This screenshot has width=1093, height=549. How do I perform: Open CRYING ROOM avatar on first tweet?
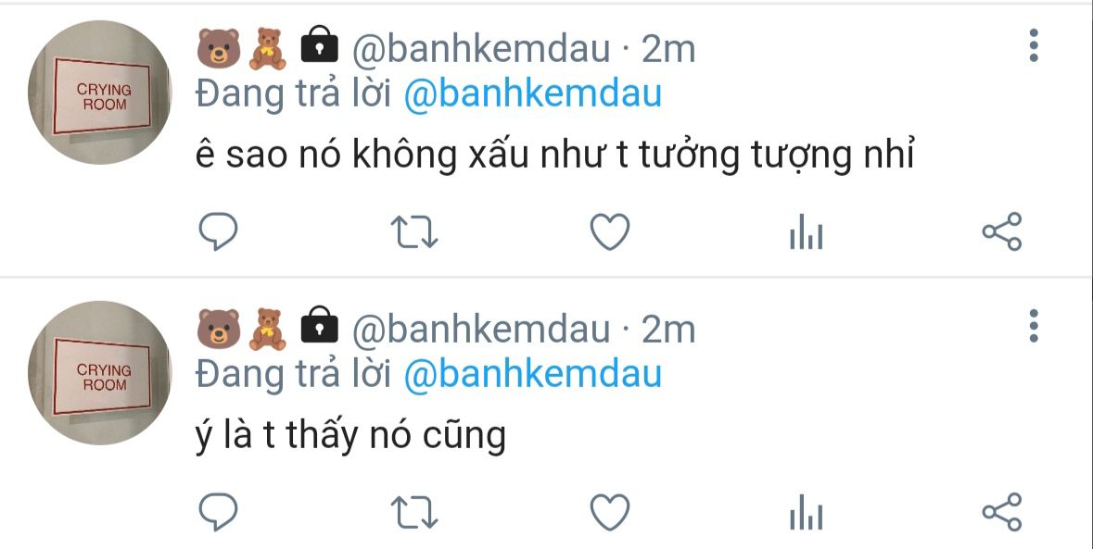click(100, 93)
